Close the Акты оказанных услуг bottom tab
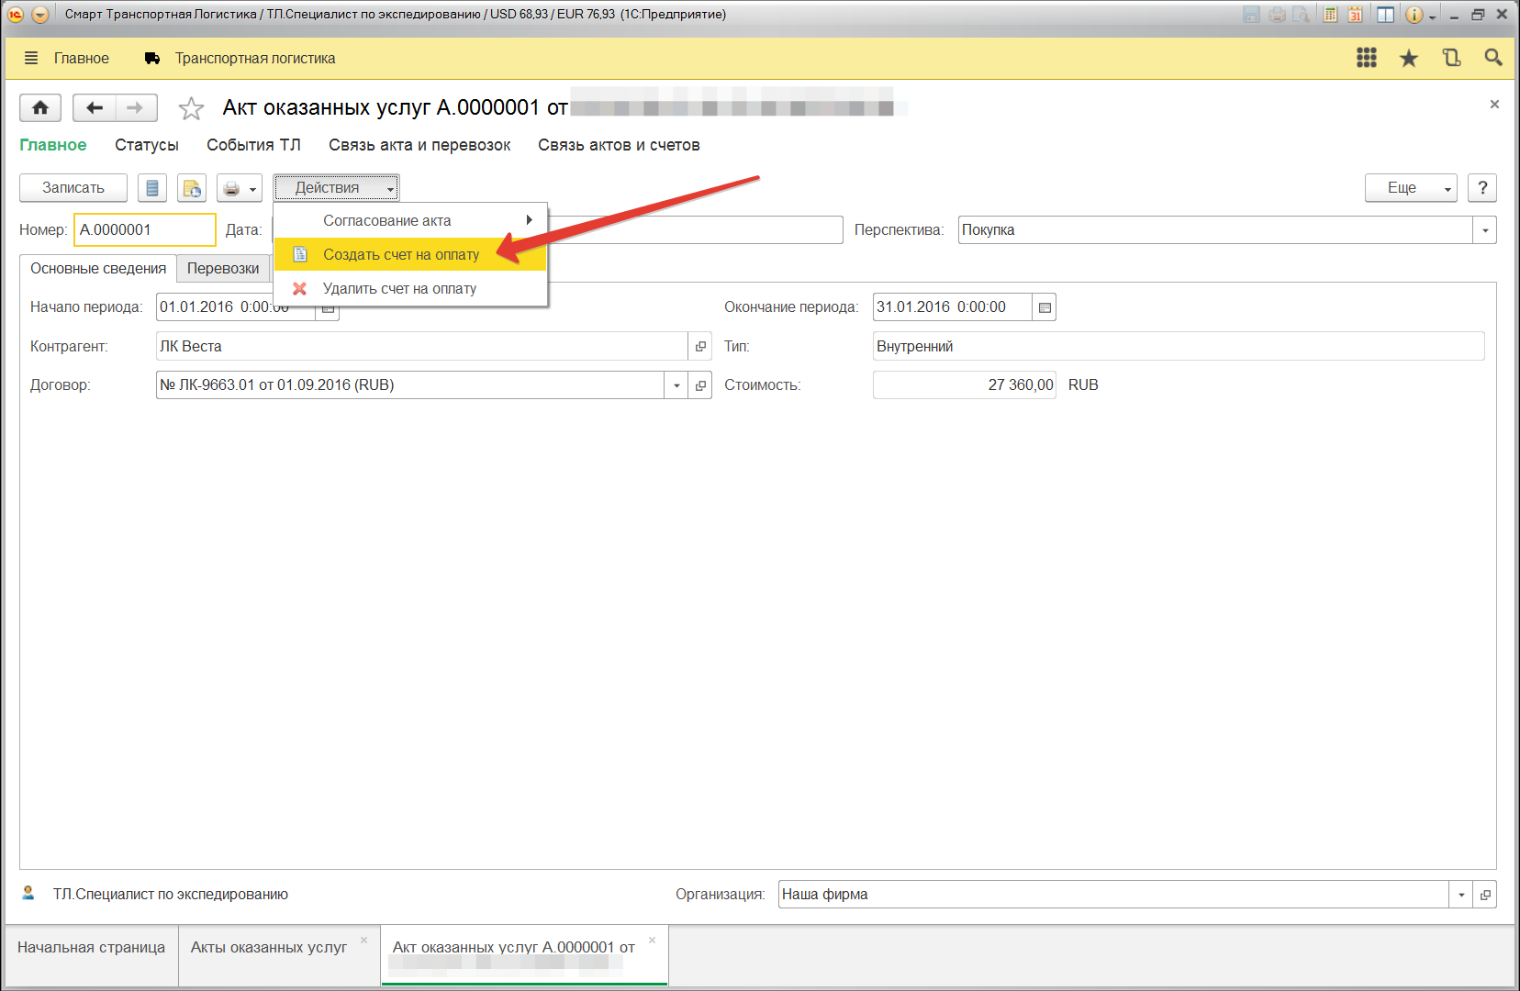Screen dimensions: 1520x991 point(364,940)
